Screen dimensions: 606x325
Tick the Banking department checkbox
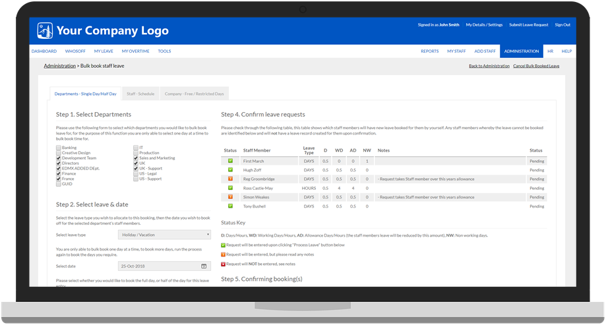(x=59, y=148)
